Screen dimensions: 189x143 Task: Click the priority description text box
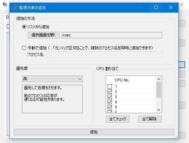click(52, 99)
